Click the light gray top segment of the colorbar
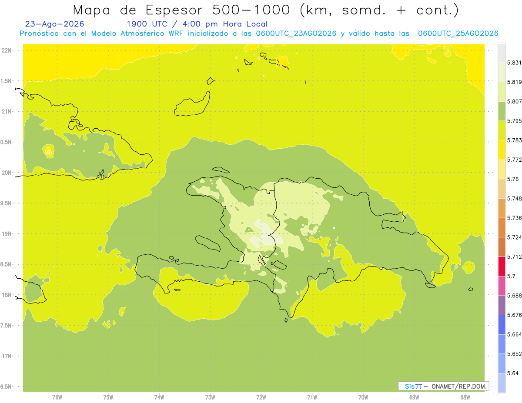This screenshot has height=403, width=522. (x=502, y=53)
